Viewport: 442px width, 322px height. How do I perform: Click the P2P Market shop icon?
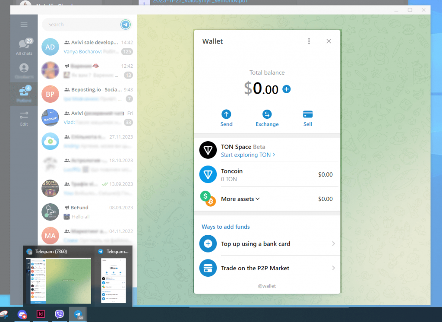(208, 268)
